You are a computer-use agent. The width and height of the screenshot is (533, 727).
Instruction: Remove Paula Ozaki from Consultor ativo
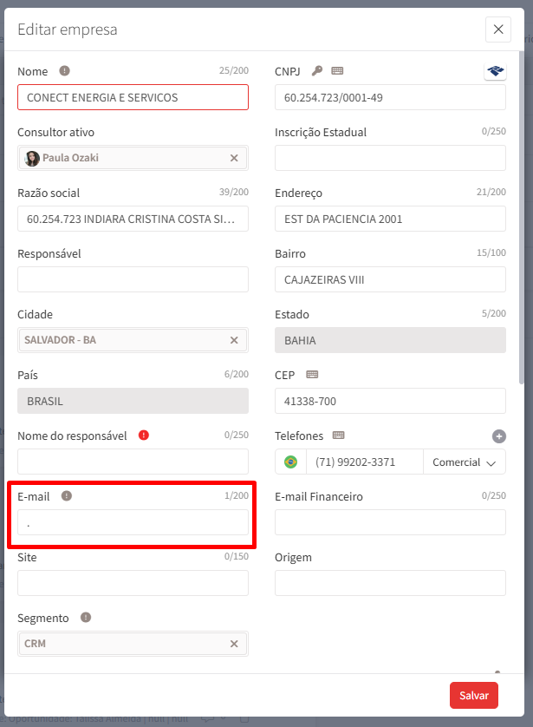tap(234, 158)
